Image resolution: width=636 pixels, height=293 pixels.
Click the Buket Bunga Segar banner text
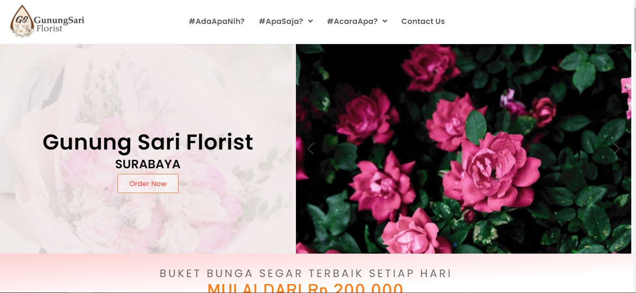pyautogui.click(x=306, y=273)
